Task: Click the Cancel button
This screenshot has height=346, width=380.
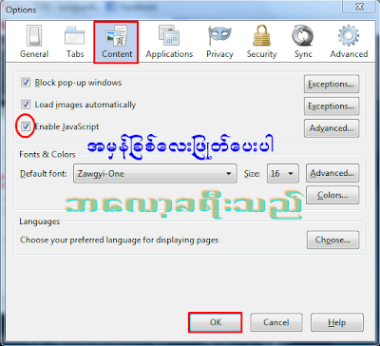Action: (276, 322)
